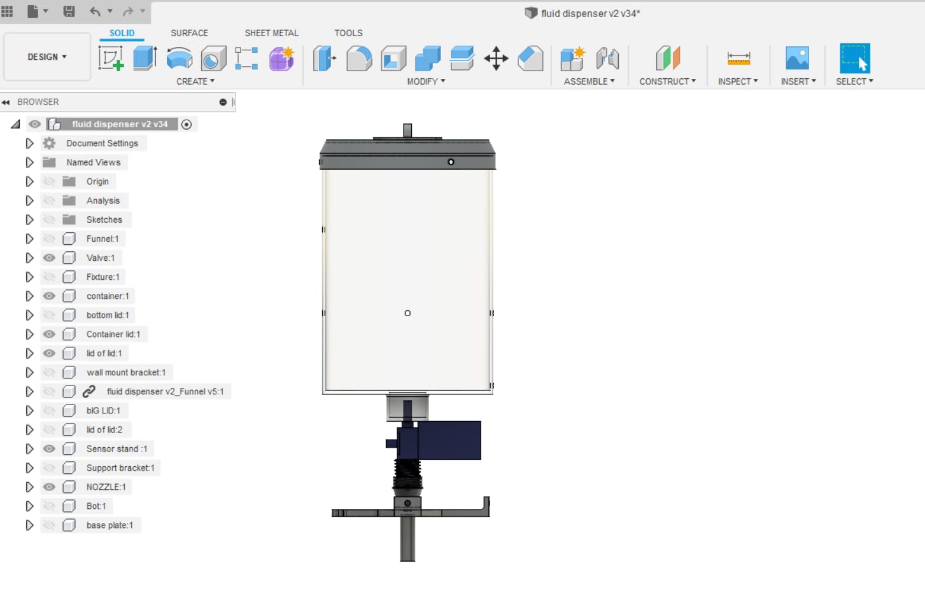Viewport: 925px width, 589px height.
Task: Select the New Component tool
Action: [x=572, y=59]
